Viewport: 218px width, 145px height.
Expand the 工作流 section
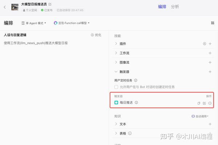(116, 53)
